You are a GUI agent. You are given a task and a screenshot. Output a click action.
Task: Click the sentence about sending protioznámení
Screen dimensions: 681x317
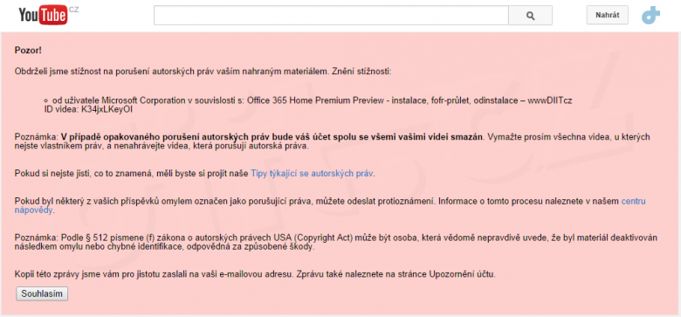[225, 201]
